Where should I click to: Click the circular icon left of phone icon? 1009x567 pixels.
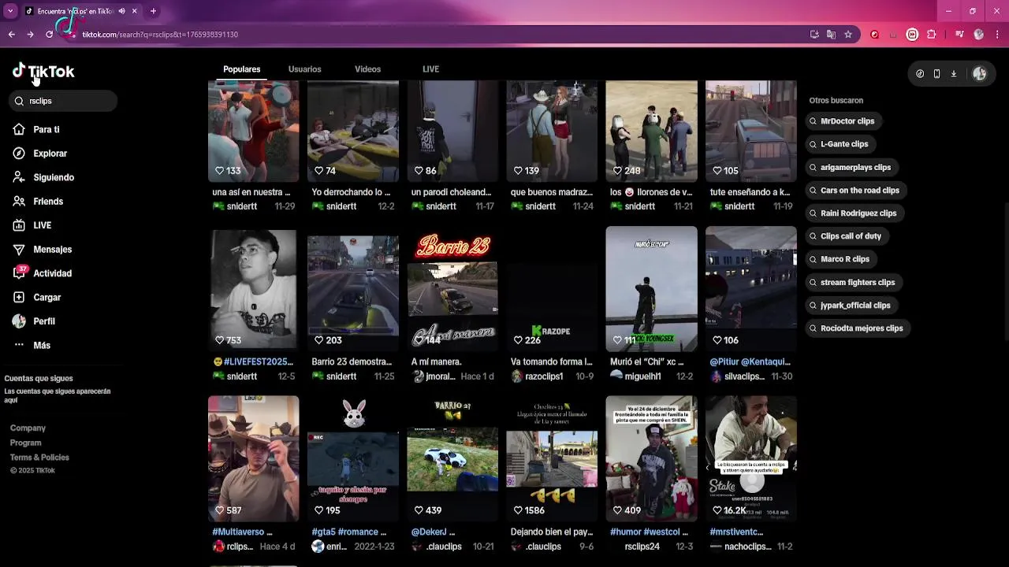[x=920, y=73]
